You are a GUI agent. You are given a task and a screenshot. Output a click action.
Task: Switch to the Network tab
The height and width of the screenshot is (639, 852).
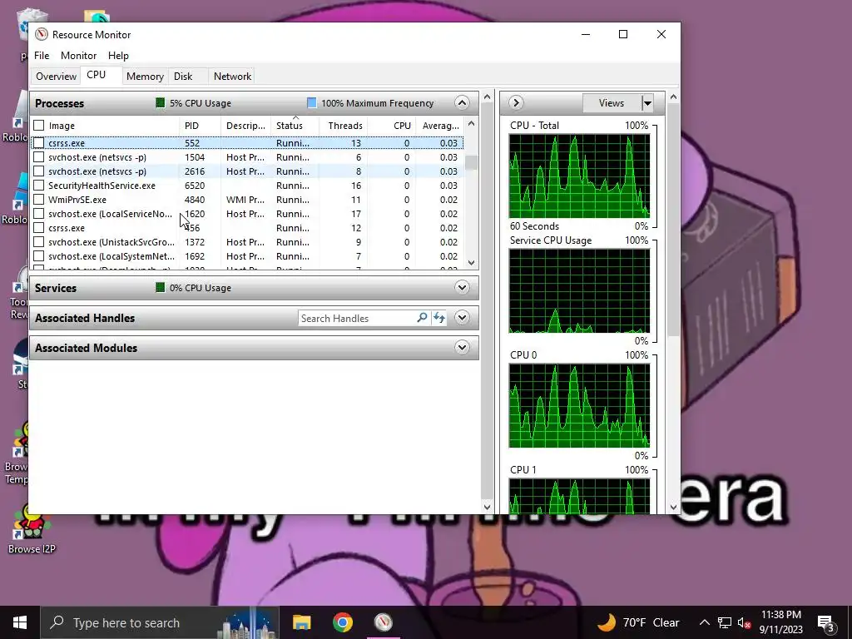click(x=233, y=76)
